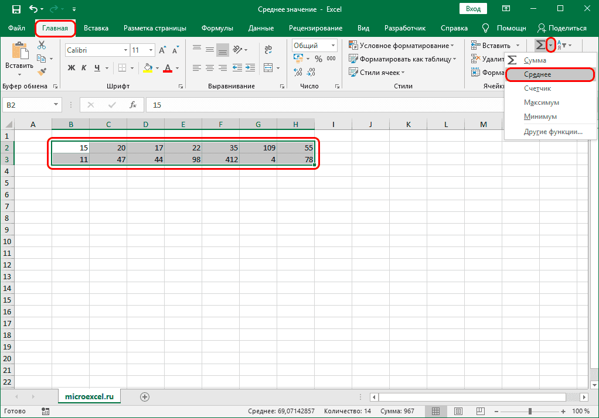Click the fill color bucket icon
The width and height of the screenshot is (599, 418).
(x=147, y=67)
